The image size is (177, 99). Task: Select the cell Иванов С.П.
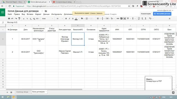(78, 52)
